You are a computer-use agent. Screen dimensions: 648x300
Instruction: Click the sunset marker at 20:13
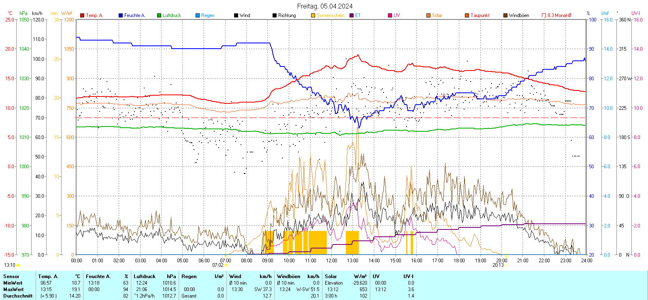coord(506,265)
